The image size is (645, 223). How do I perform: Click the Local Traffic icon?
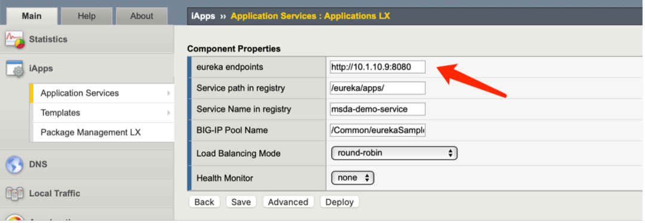coord(14,193)
